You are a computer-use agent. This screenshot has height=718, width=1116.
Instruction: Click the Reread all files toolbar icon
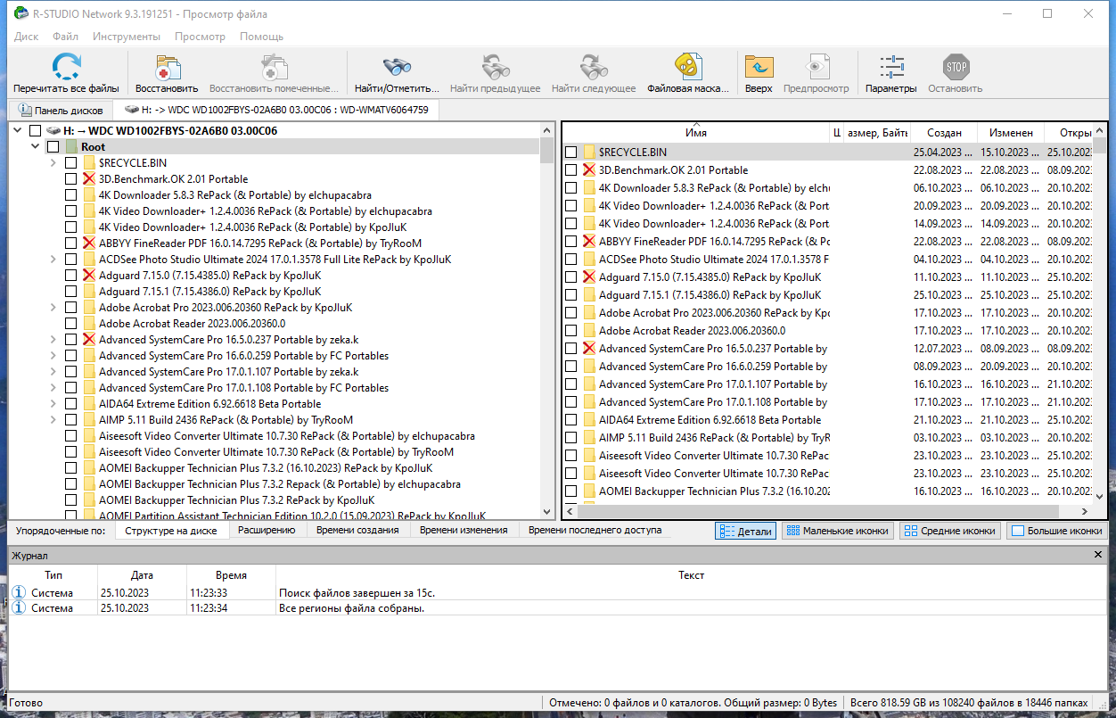click(66, 67)
